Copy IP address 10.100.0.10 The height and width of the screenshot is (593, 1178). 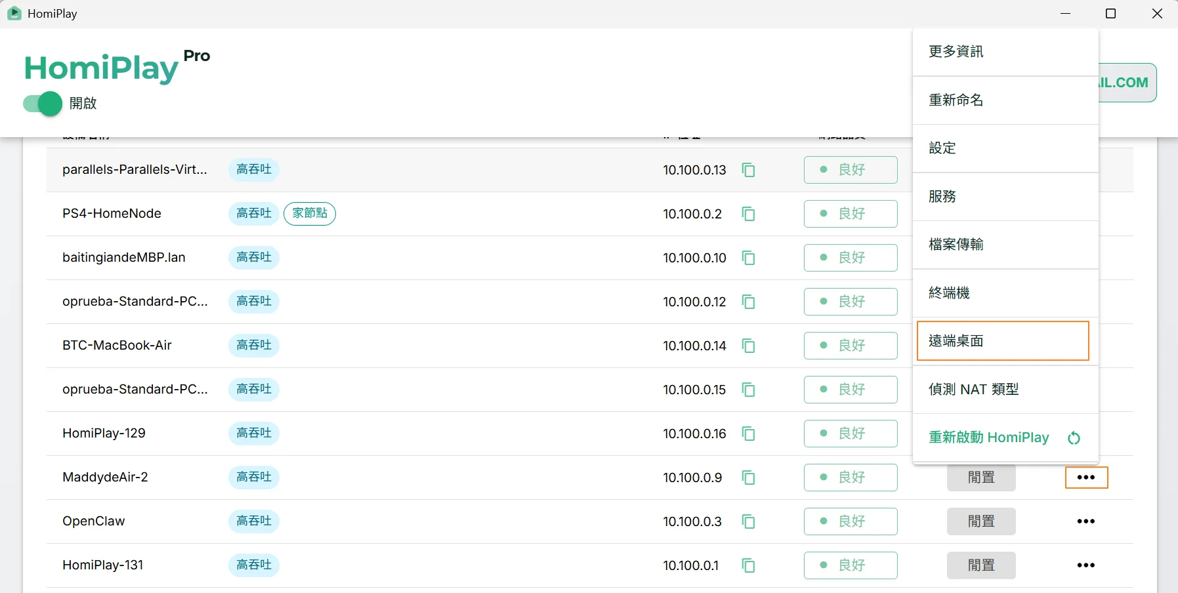[748, 258]
